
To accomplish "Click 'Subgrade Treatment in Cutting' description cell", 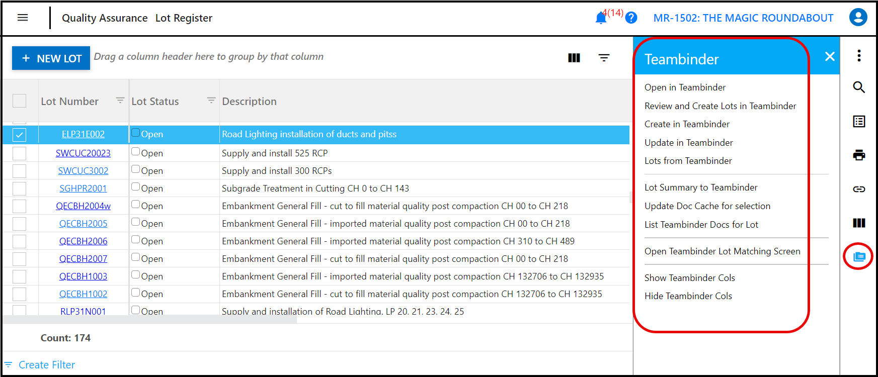I will pyautogui.click(x=315, y=189).
